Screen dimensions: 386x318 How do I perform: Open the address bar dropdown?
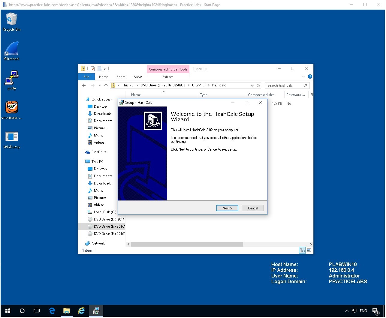click(x=252, y=85)
